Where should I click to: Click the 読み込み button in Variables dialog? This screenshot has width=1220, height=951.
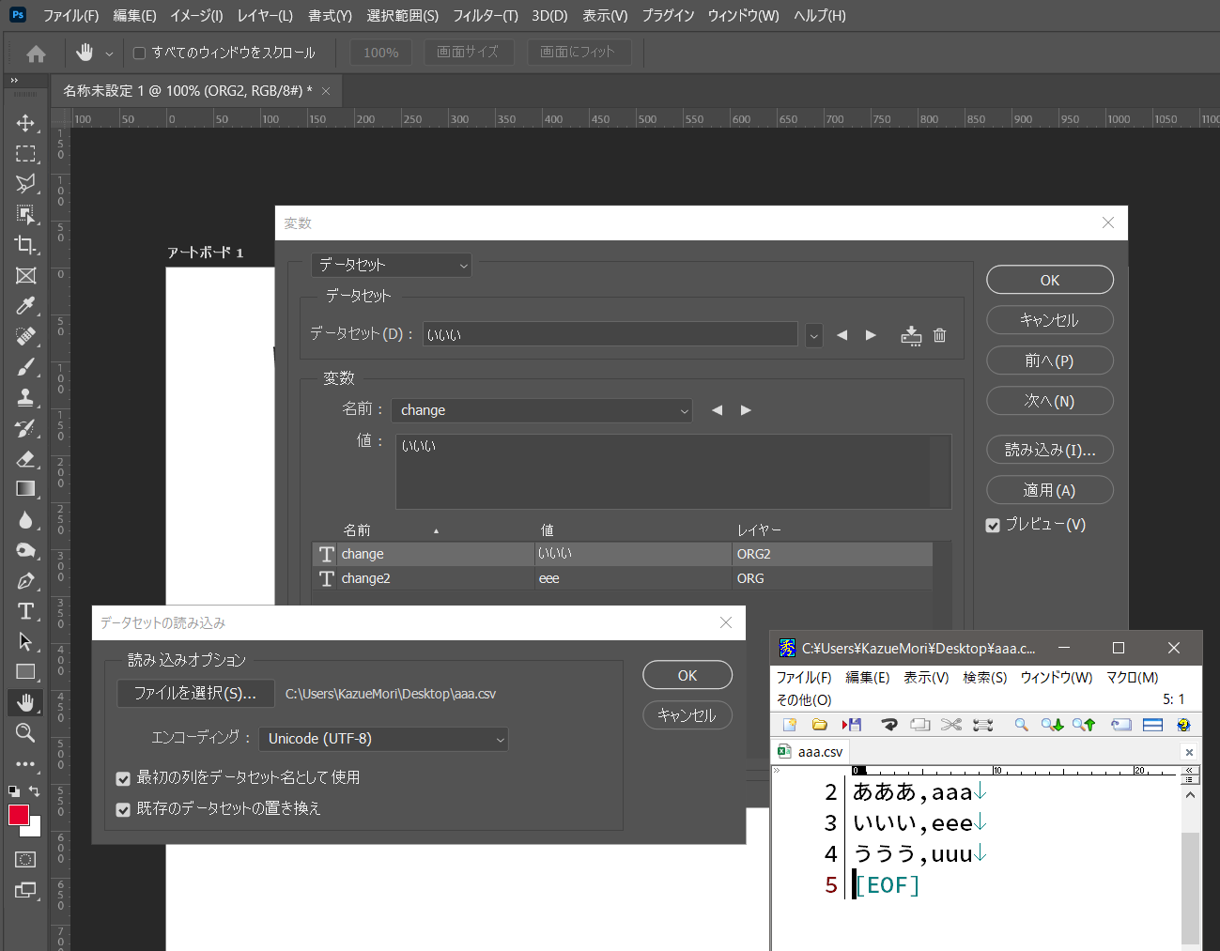[x=1049, y=449]
